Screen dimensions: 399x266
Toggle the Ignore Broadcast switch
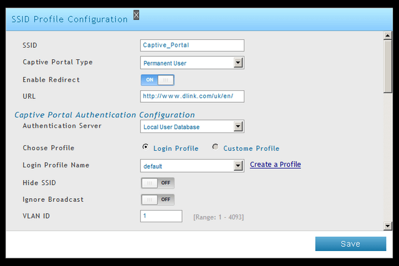158,199
